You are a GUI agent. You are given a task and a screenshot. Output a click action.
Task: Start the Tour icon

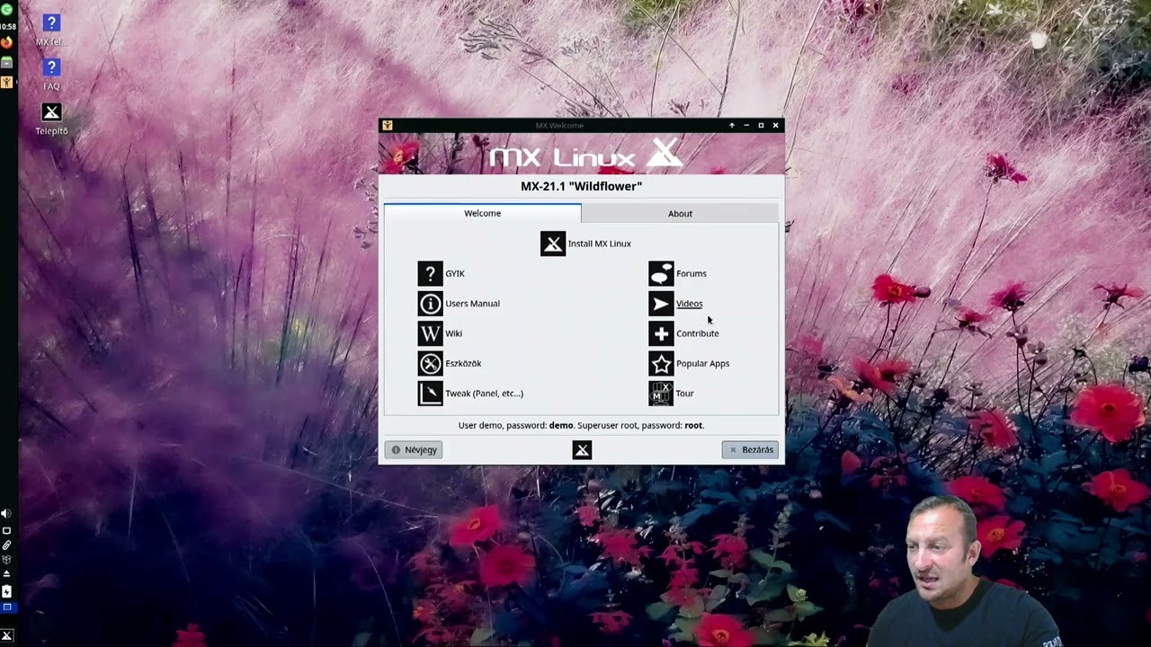pyautogui.click(x=661, y=394)
